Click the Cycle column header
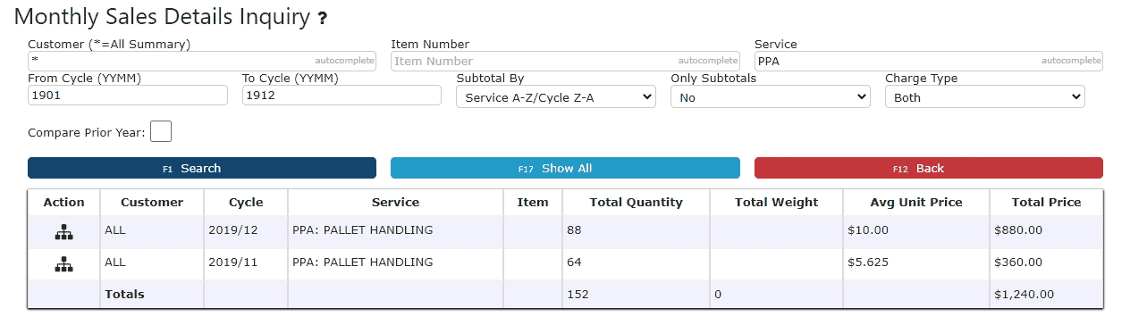 246,203
